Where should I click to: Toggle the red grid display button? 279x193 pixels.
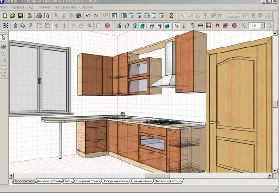tap(208, 25)
